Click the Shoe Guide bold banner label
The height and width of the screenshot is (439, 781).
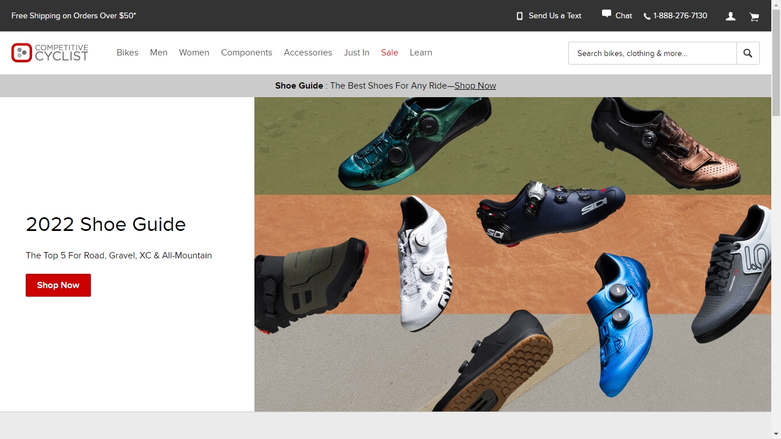299,86
